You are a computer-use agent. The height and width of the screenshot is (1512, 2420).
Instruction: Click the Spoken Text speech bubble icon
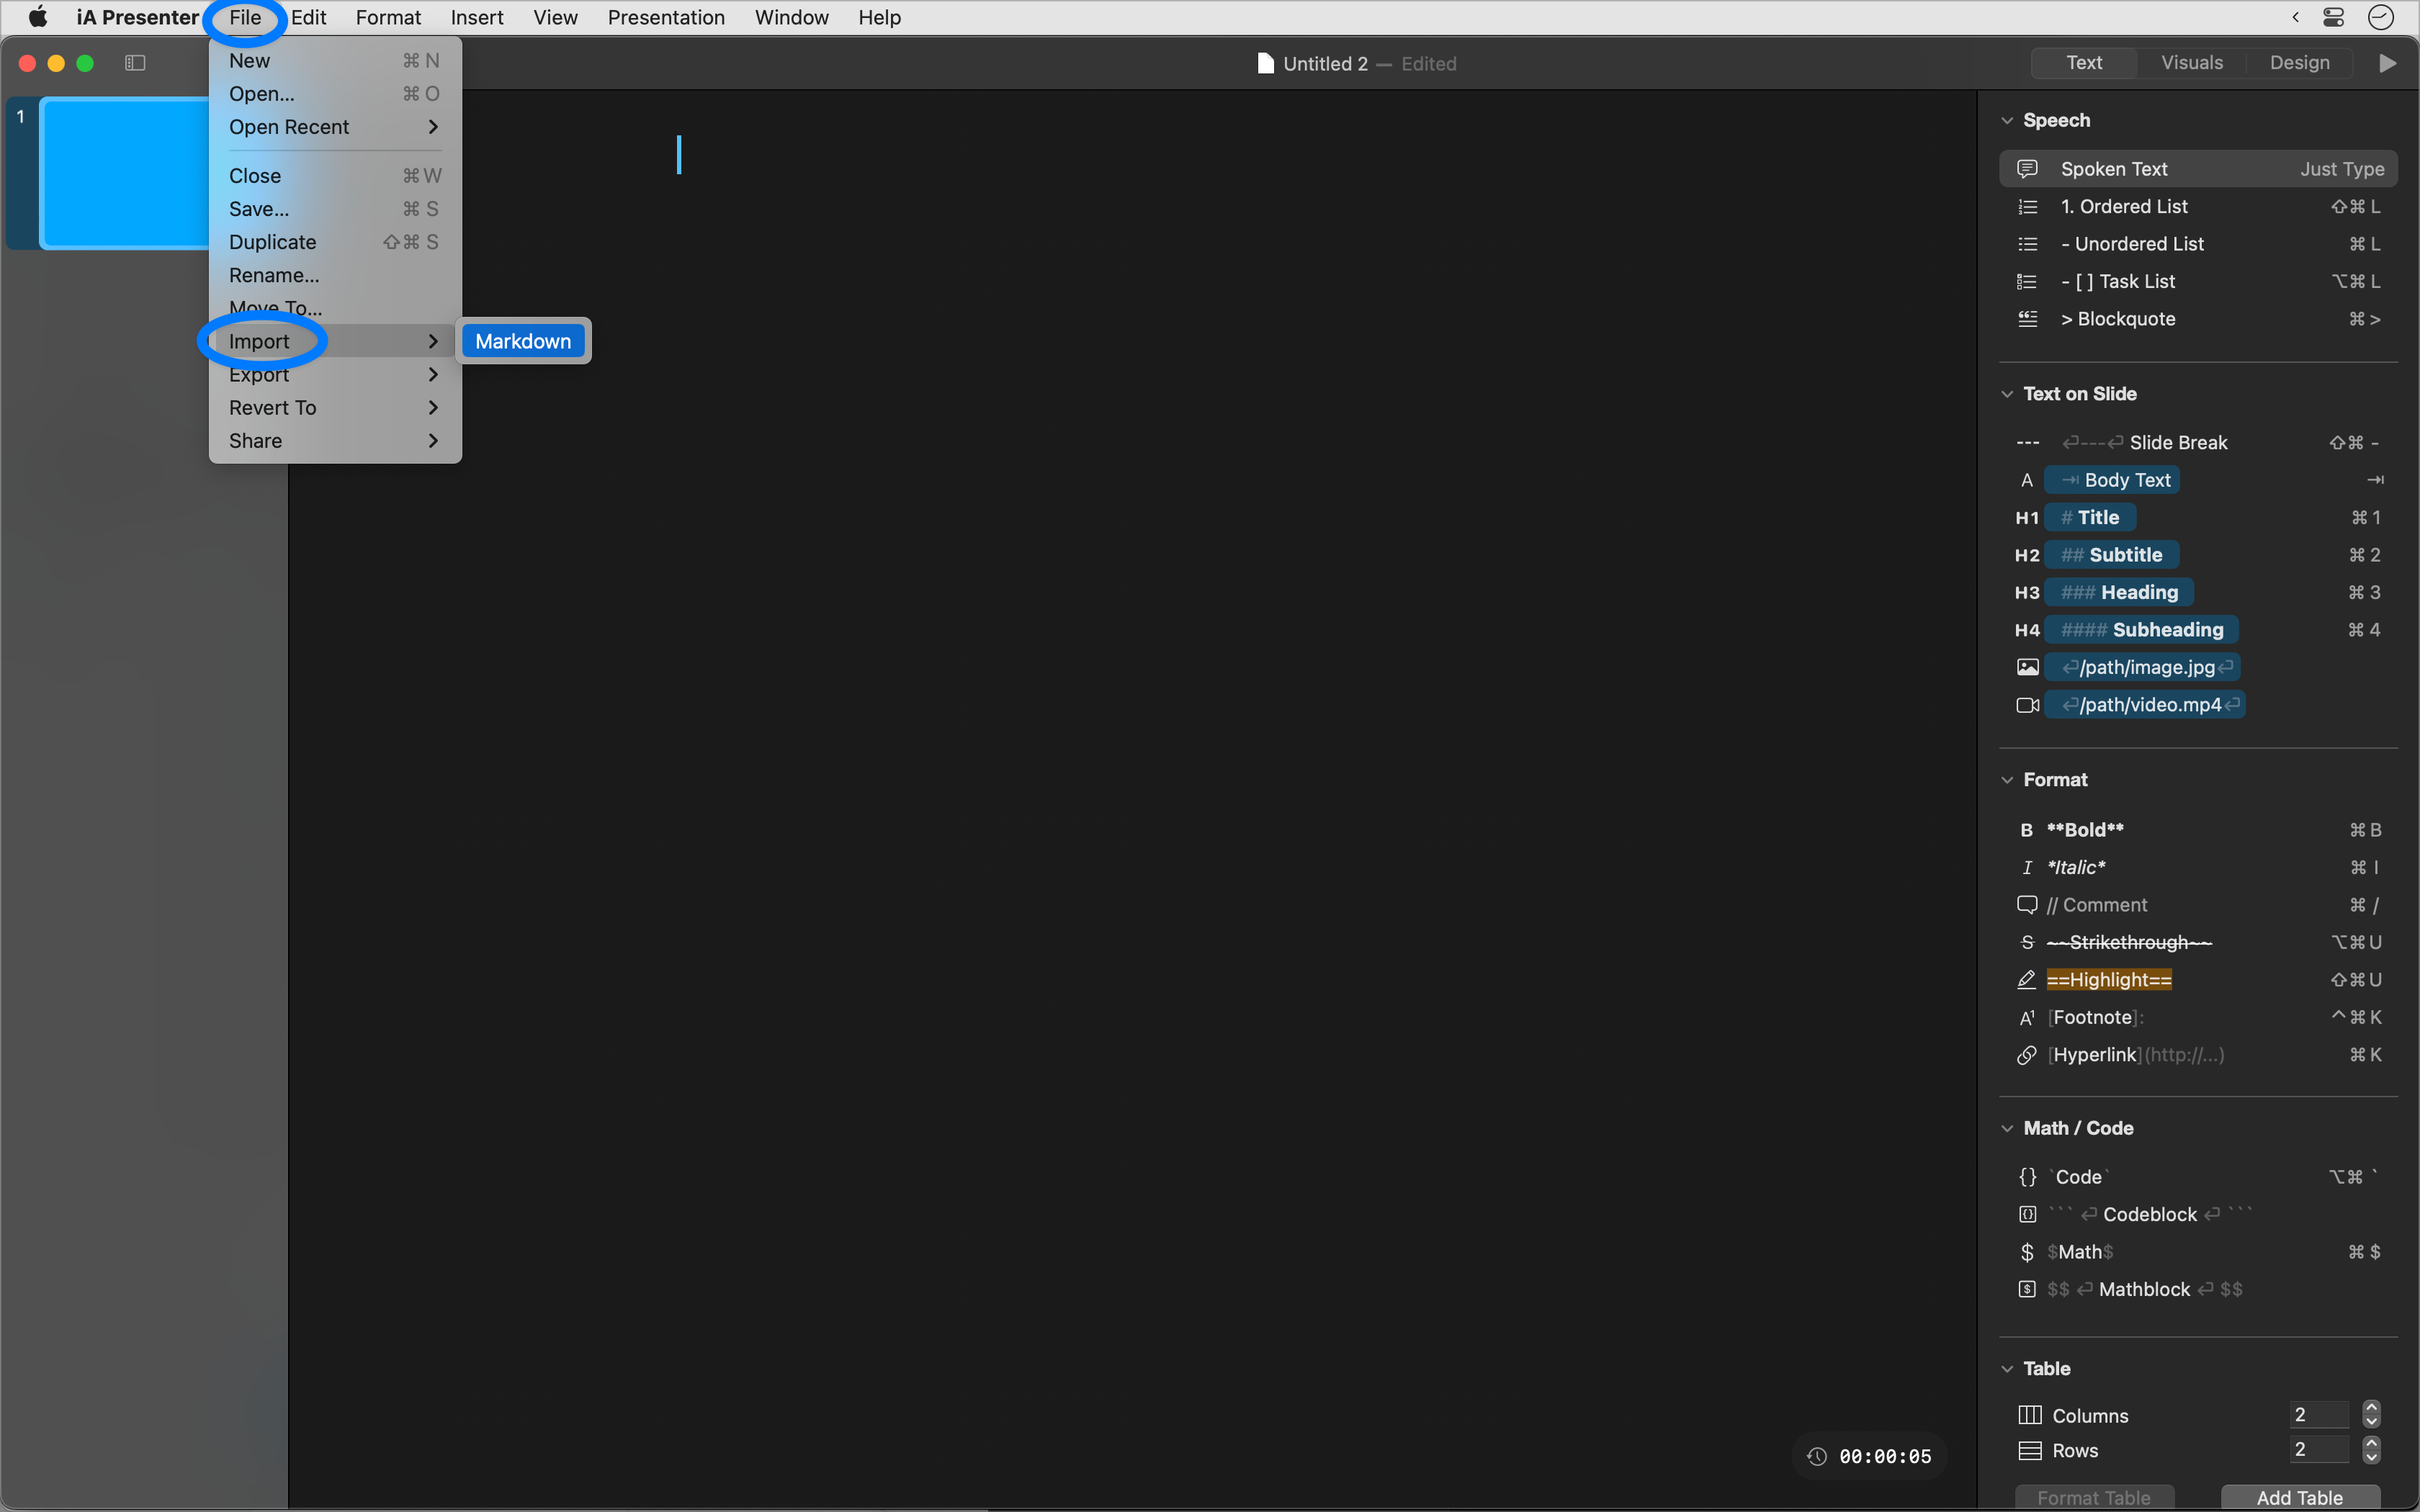[2027, 169]
